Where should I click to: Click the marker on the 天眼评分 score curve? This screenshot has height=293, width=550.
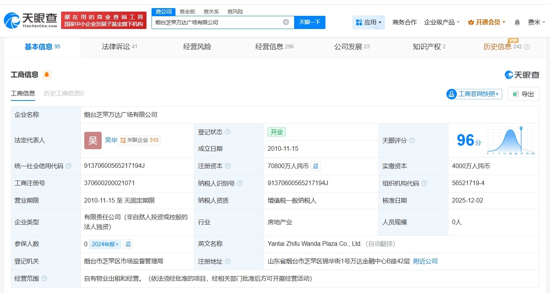pyautogui.click(x=521, y=129)
